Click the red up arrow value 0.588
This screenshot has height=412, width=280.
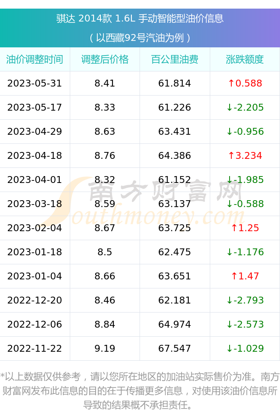coord(245,83)
